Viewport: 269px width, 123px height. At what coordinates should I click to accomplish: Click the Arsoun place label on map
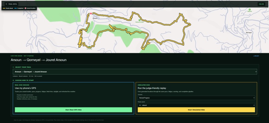coord(95,18)
